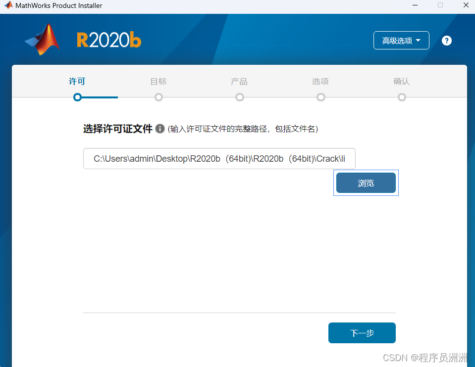Click the MATLAB logo in the header
475x367 pixels.
[x=43, y=40]
